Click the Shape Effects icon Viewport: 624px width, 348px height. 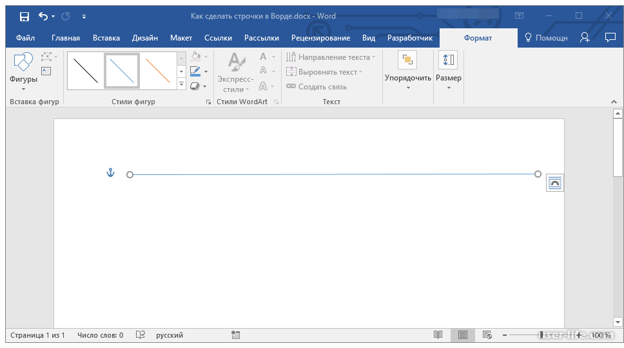(x=195, y=86)
